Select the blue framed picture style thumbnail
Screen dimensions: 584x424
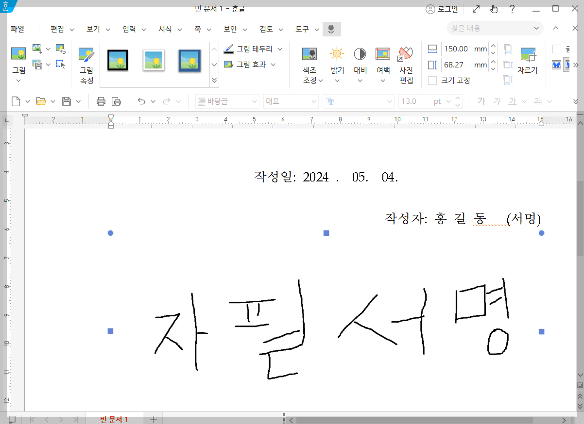point(189,60)
